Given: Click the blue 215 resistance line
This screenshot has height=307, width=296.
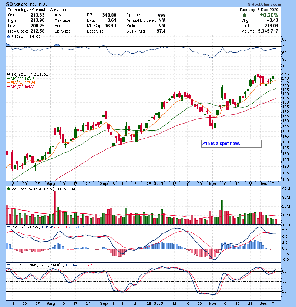Looking at the screenshot, I should 263,74.
